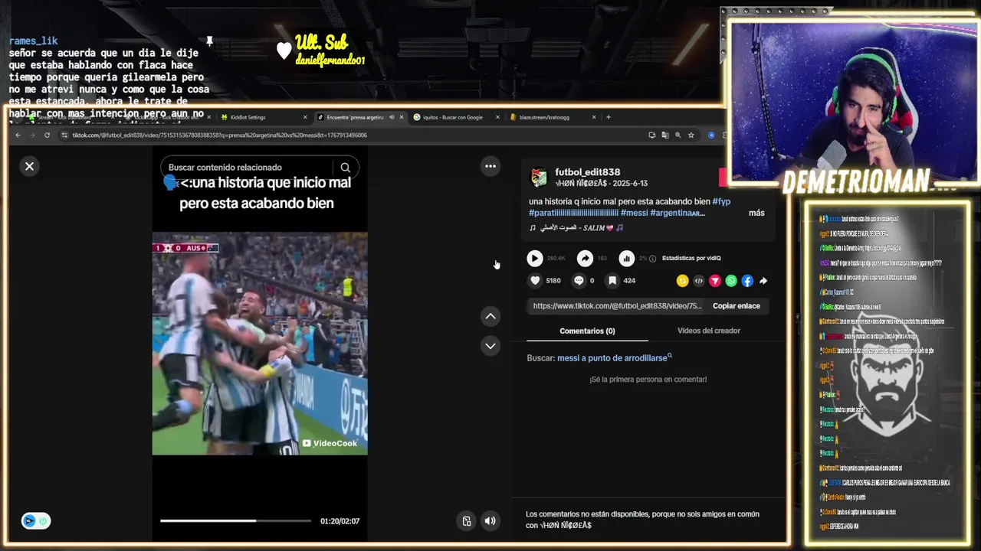
Task: Switch to the Vídeos del creador tab
Action: click(709, 331)
